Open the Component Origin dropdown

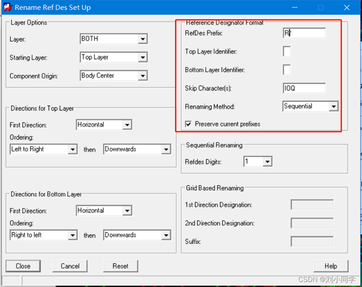tap(143, 76)
